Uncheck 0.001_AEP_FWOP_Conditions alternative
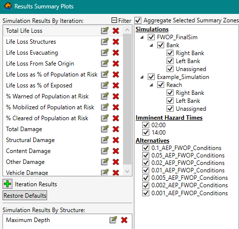Image resolution: width=239 pixels, height=229 pixels. [146, 193]
